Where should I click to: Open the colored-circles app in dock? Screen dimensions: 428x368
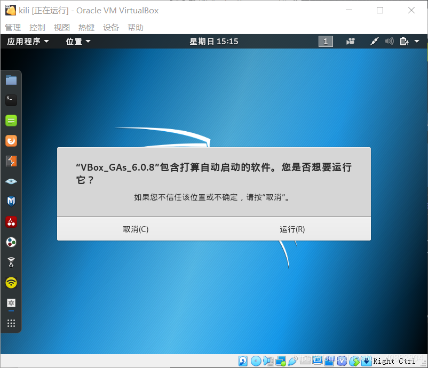point(11,242)
